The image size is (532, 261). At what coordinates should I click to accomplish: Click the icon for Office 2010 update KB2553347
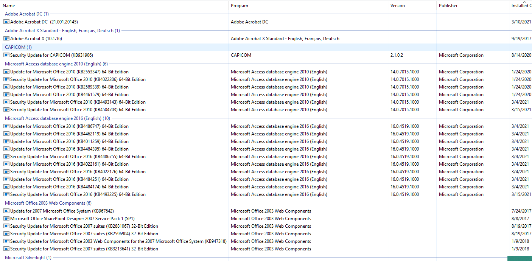pyautogui.click(x=6, y=72)
